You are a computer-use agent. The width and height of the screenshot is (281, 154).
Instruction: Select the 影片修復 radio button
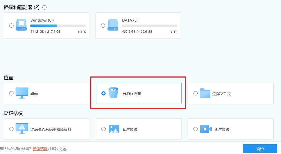pyautogui.click(x=196, y=129)
